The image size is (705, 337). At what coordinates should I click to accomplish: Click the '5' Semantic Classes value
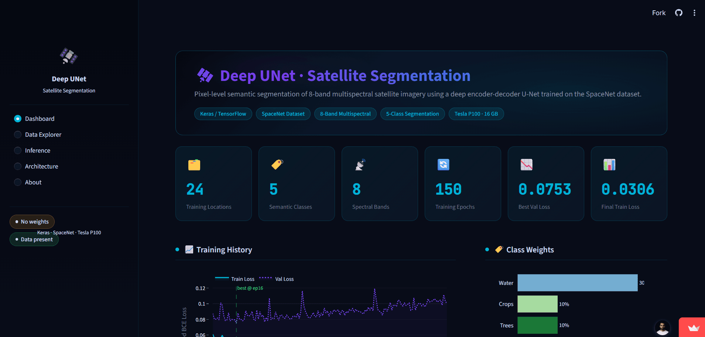click(274, 189)
